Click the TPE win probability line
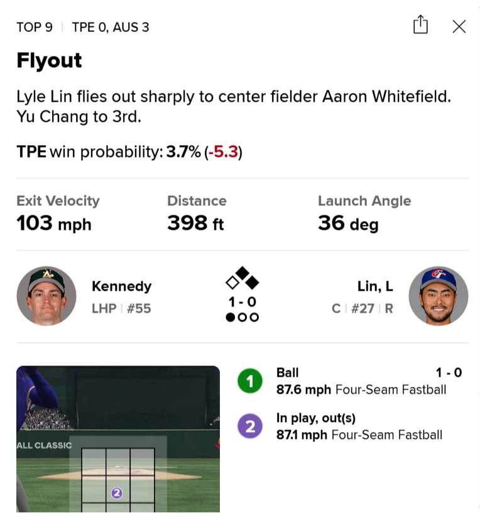 point(129,152)
